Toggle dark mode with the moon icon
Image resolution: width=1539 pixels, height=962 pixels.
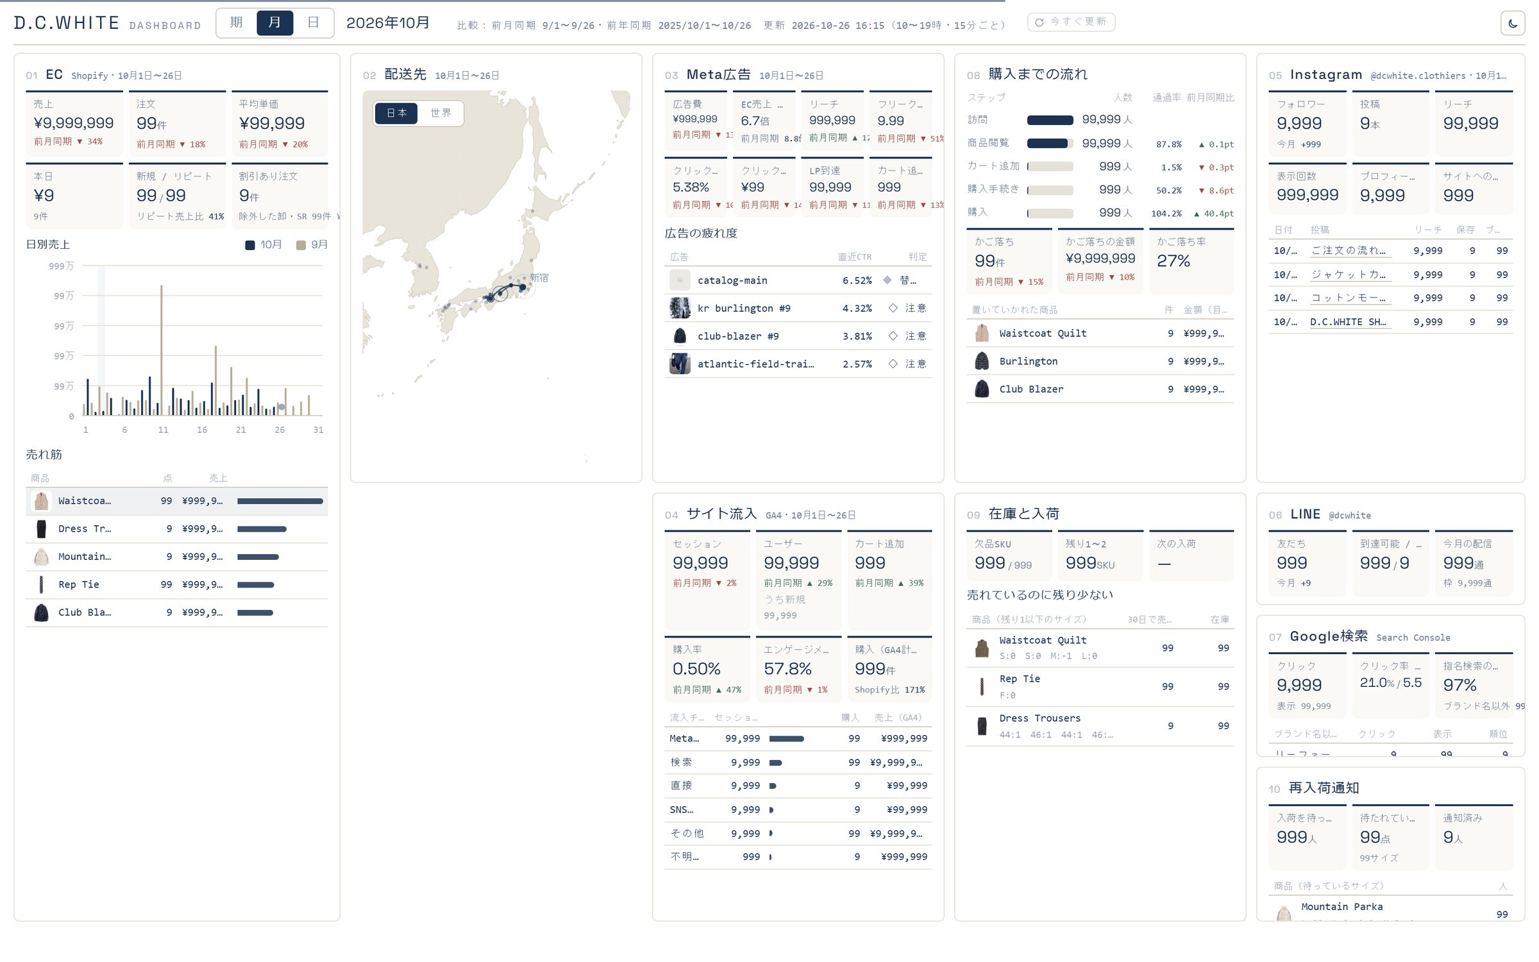1512,24
